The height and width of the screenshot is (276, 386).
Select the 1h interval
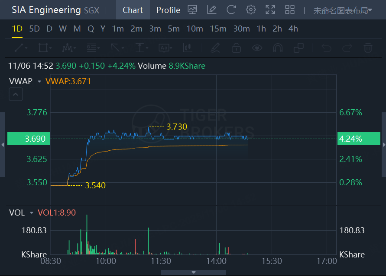tap(261, 29)
